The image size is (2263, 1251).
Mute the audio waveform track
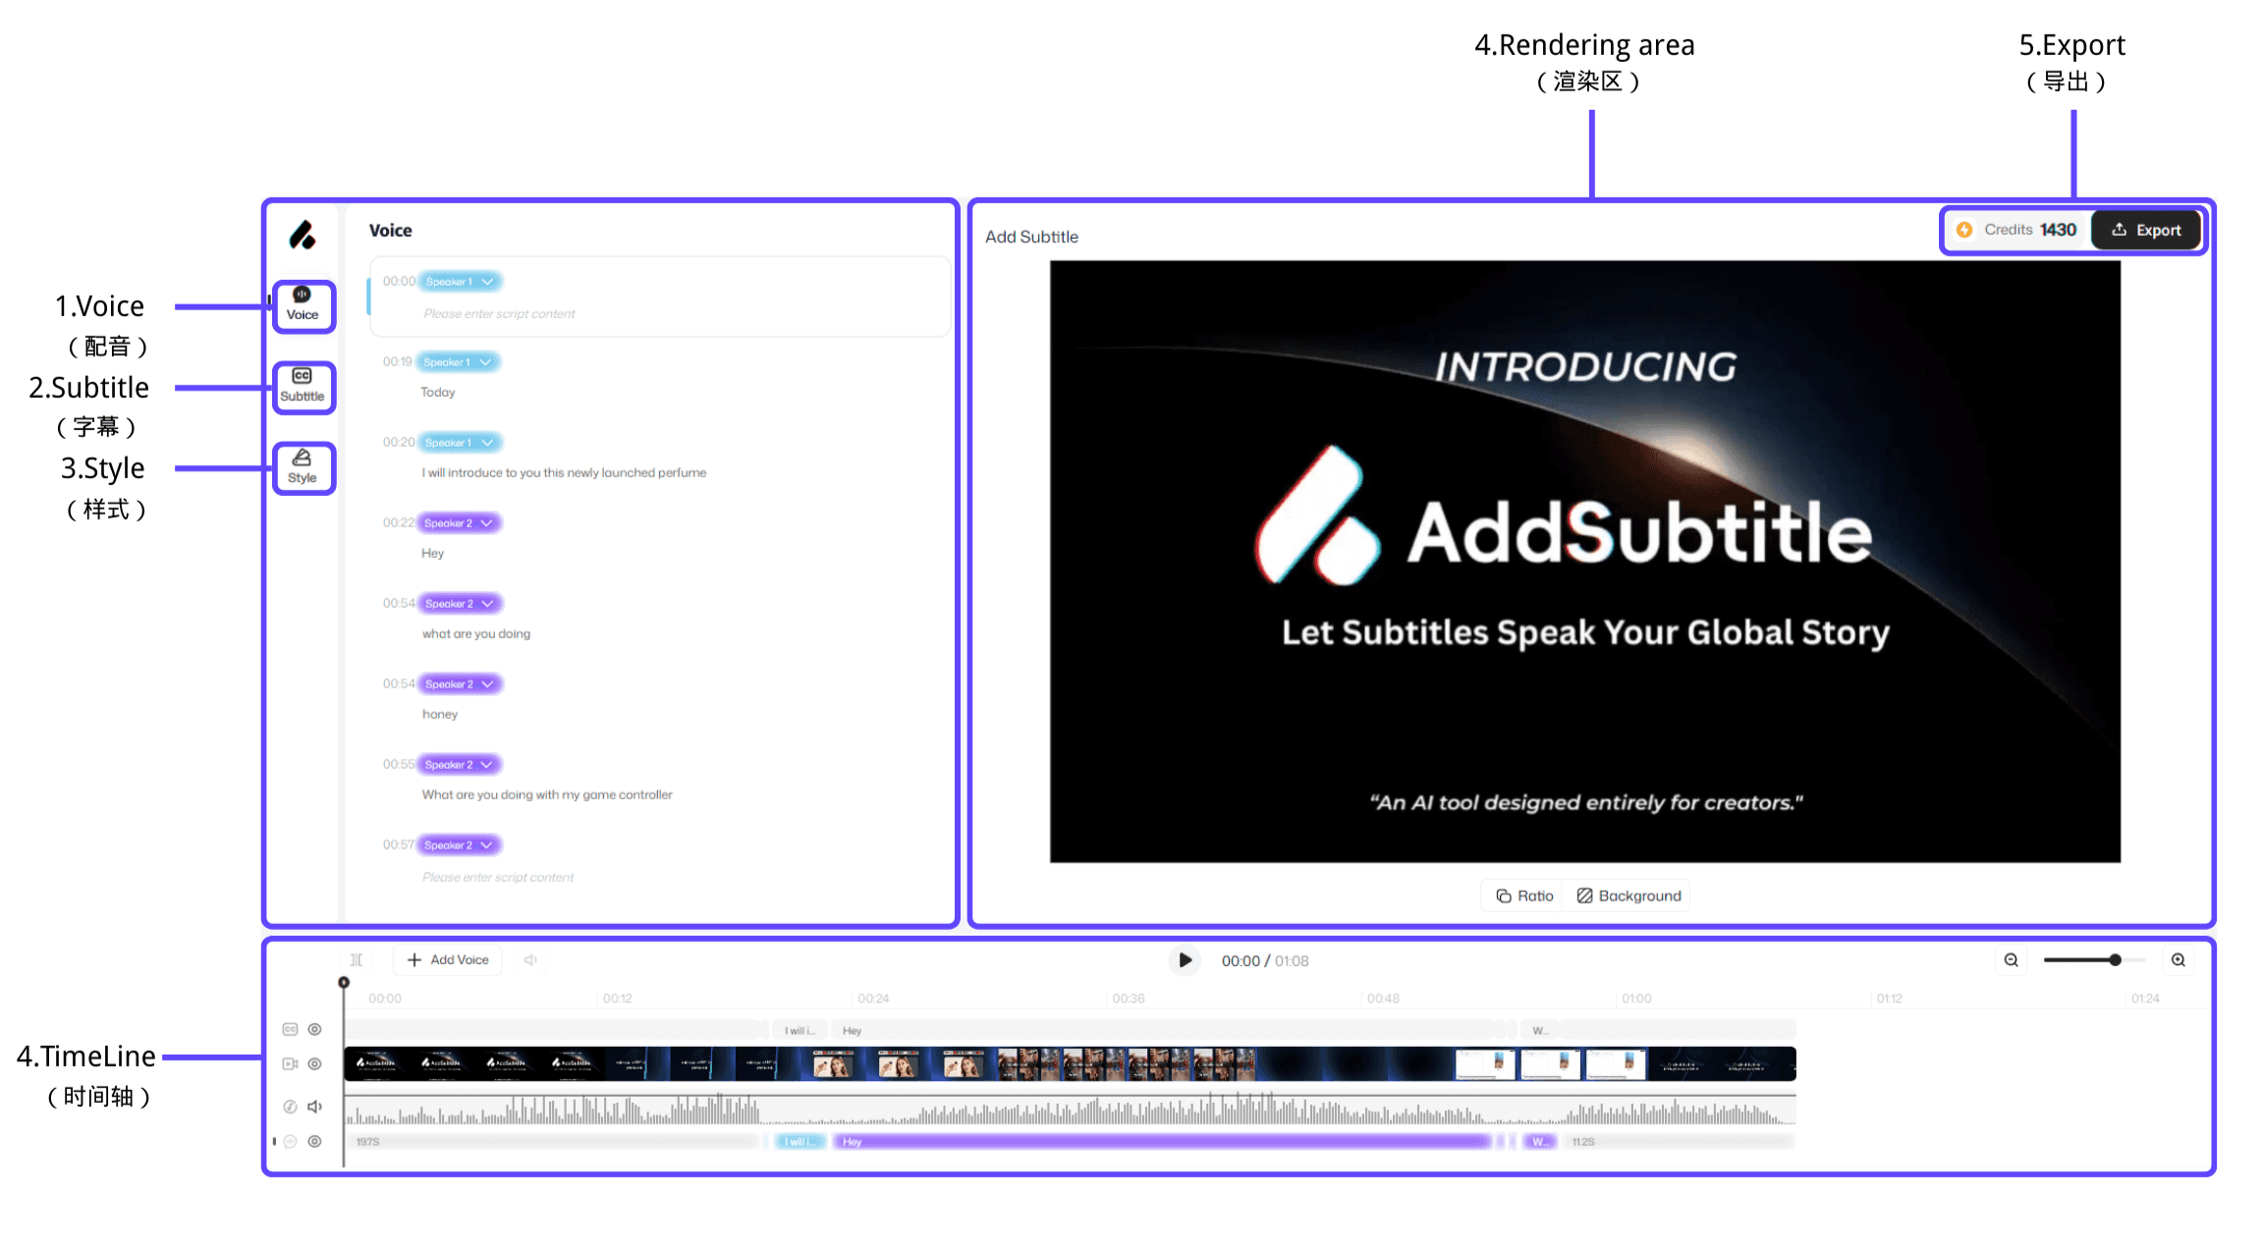coord(314,1107)
